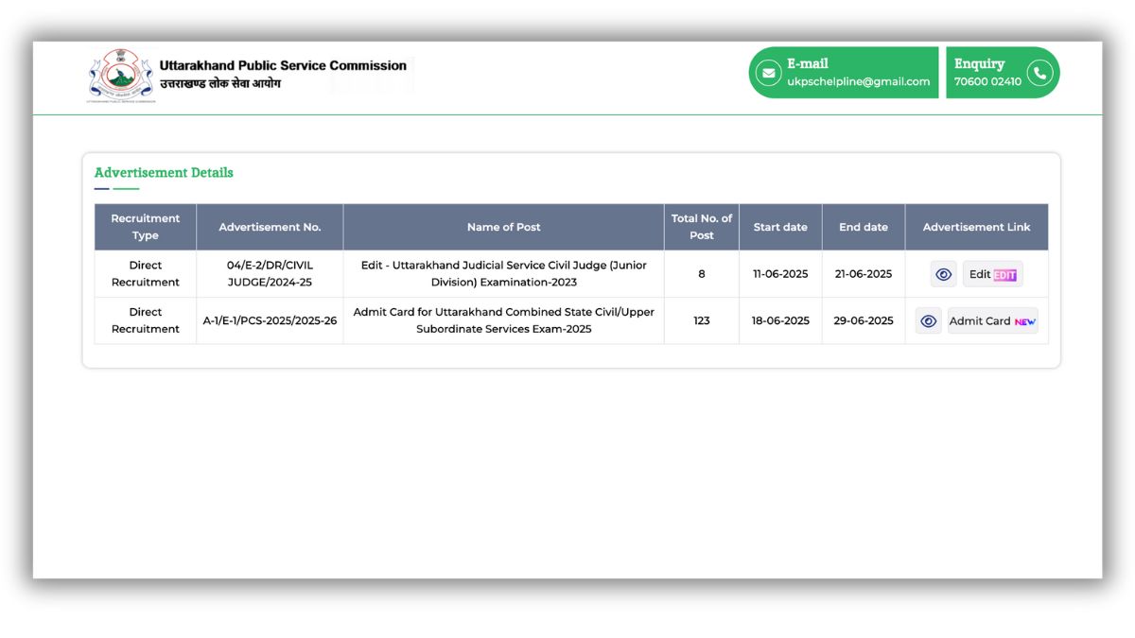This screenshot has height=638, width=1135.
Task: Click the start date 11-06-2025
Action: (780, 274)
